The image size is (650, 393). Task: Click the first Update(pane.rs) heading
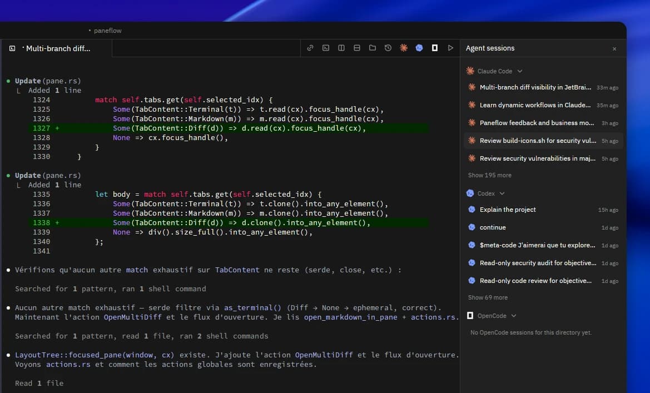pyautogui.click(x=48, y=81)
